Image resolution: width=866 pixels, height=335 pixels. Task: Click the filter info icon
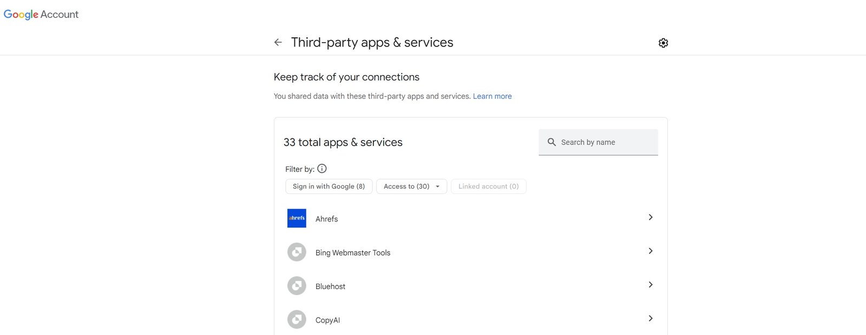coord(322,169)
